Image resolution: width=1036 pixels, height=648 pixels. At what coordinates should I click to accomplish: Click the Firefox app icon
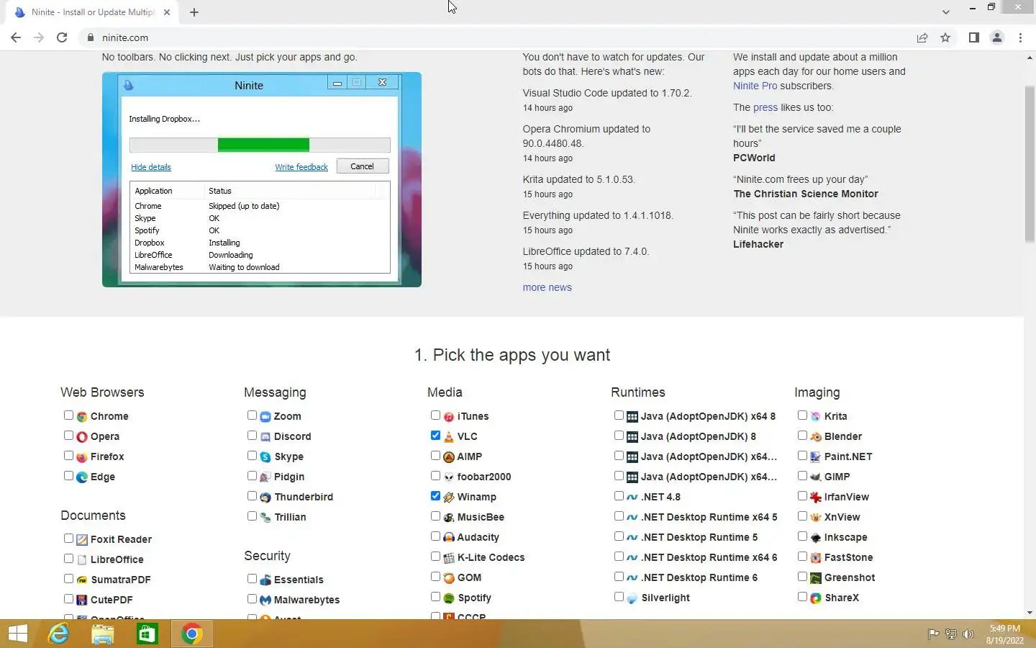point(82,456)
